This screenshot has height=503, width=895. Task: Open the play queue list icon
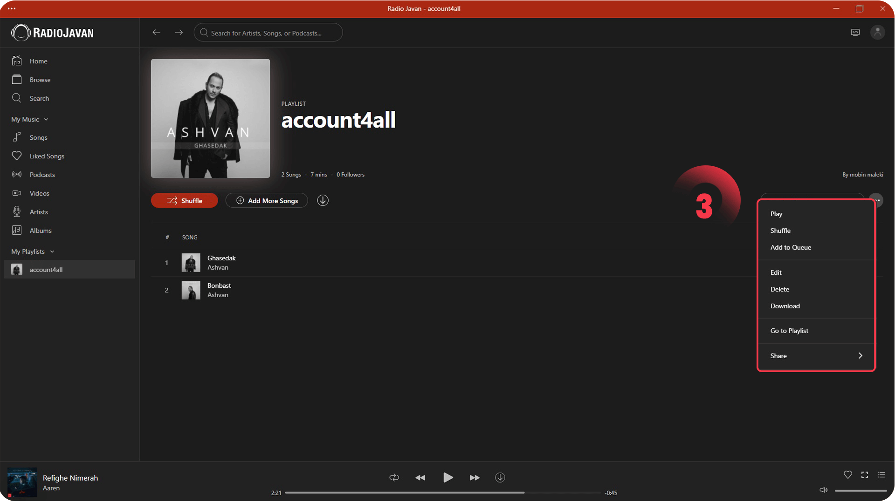tap(881, 475)
